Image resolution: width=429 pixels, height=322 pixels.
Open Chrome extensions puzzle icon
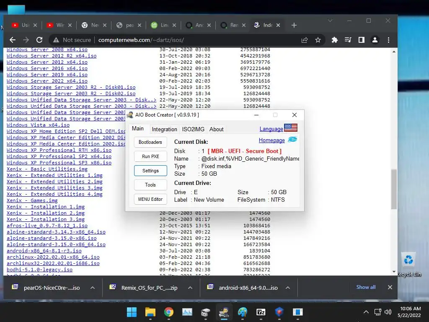coord(334,40)
